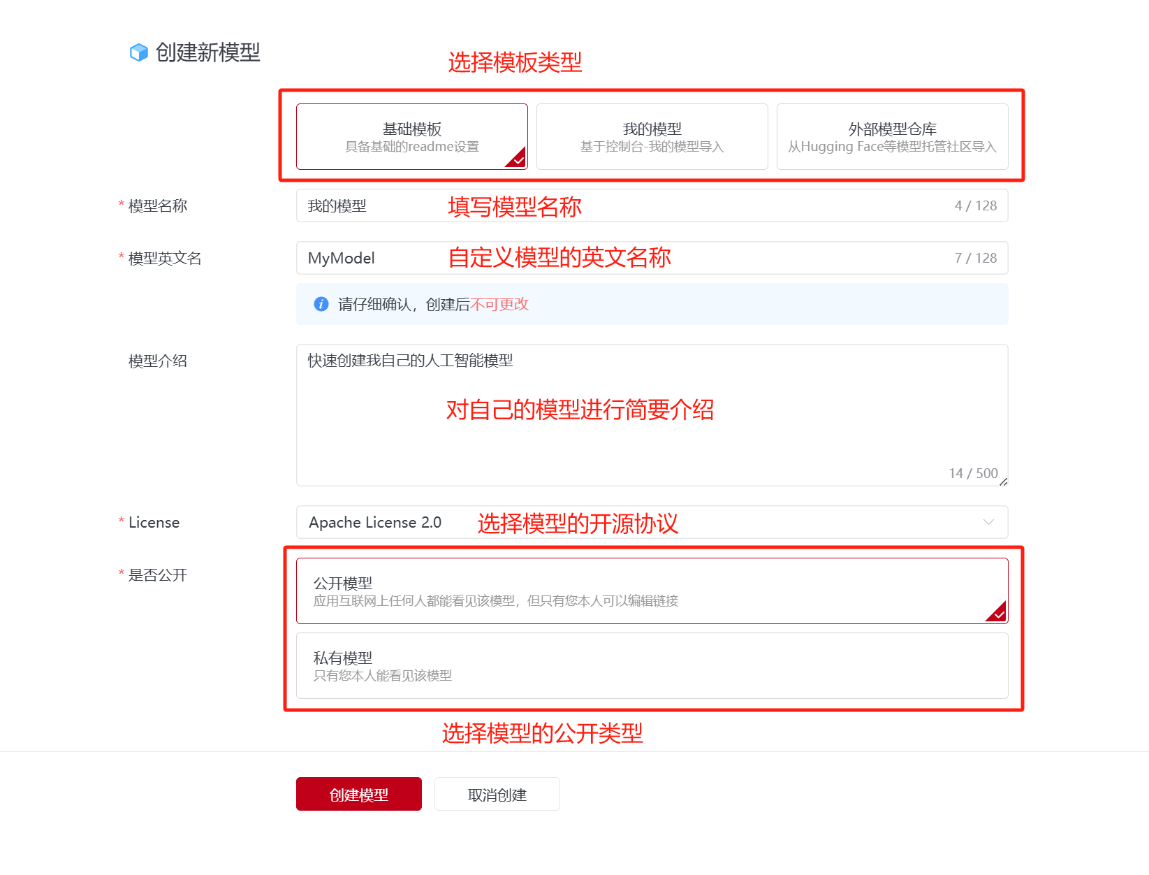Click the textarea resize handle in 模型介绍

1003,481
